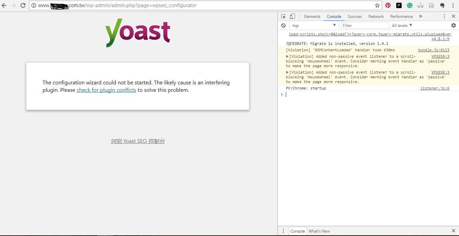Open the black P extension icon
459x236 pixels.
(x=399, y=5)
